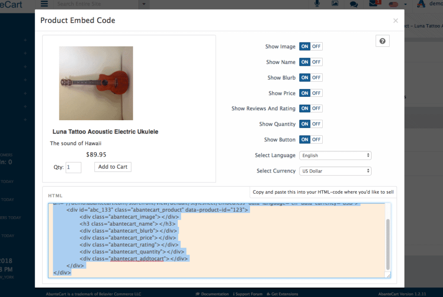Click the Add to Cart button
The image size is (443, 297).
pyautogui.click(x=113, y=167)
